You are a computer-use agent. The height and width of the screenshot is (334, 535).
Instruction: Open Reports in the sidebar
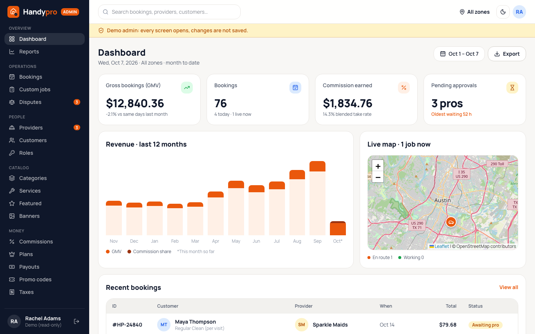point(45,52)
